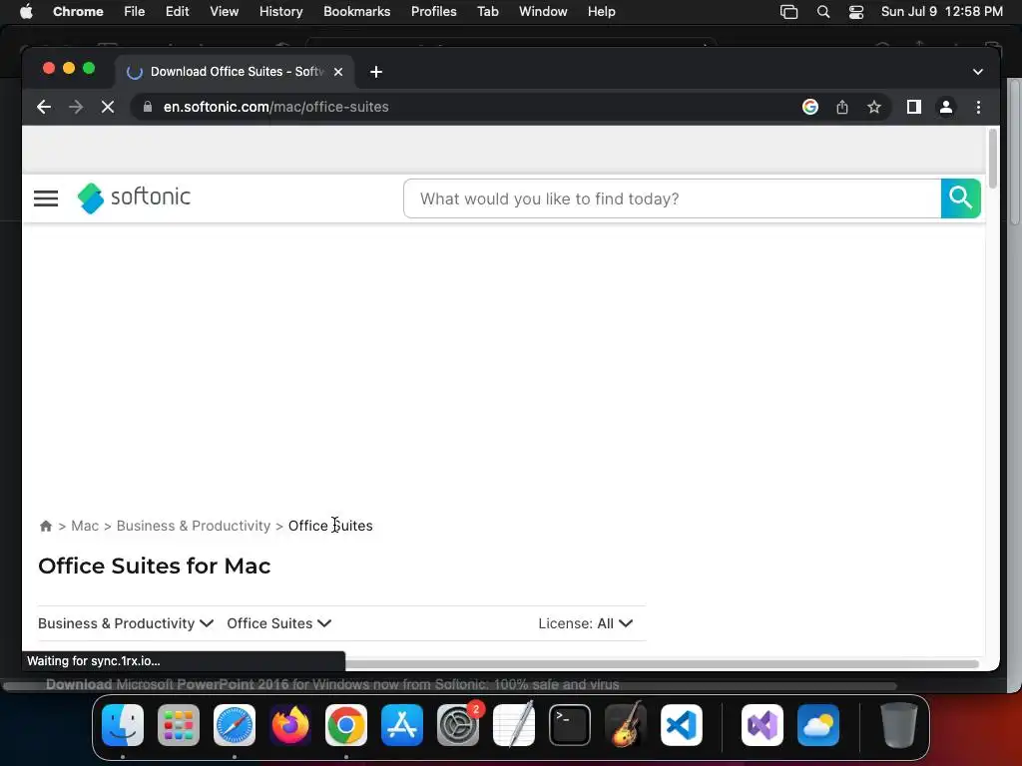
Task: Open the Profiles menu
Action: point(433,12)
